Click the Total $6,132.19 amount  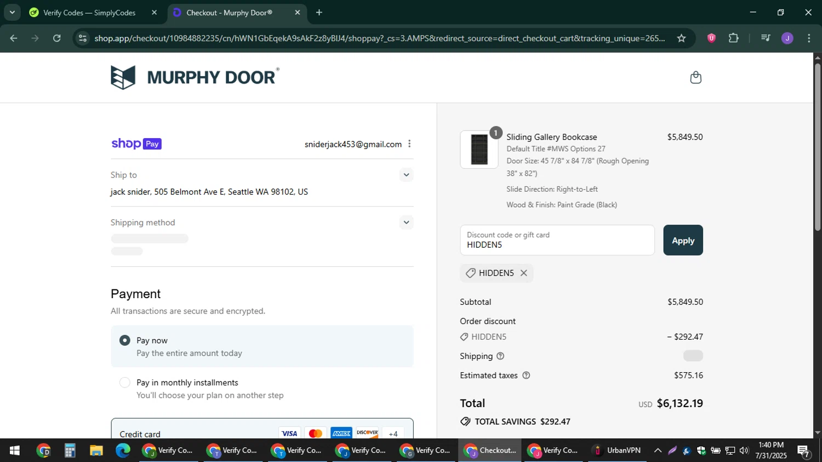[680, 403]
